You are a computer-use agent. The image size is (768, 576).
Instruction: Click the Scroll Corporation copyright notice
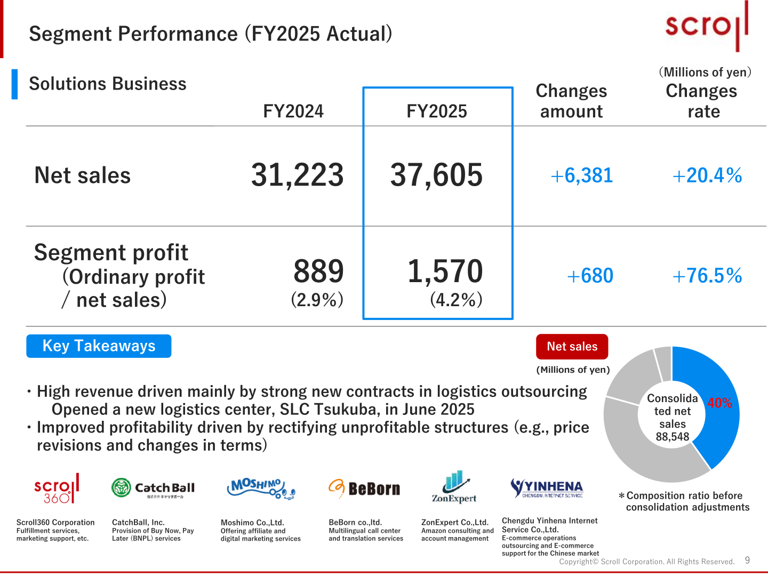click(x=647, y=562)
